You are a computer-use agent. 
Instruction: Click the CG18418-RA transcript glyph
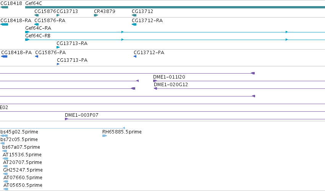(x=4, y=24)
